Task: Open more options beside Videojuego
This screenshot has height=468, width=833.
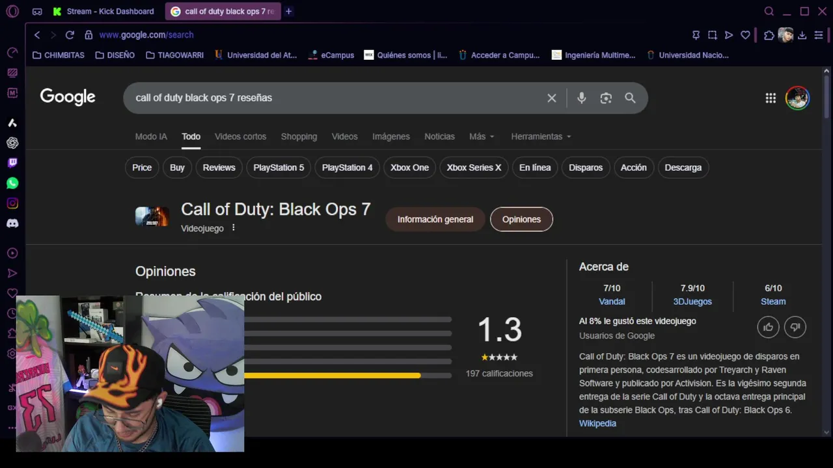Action: [233, 228]
